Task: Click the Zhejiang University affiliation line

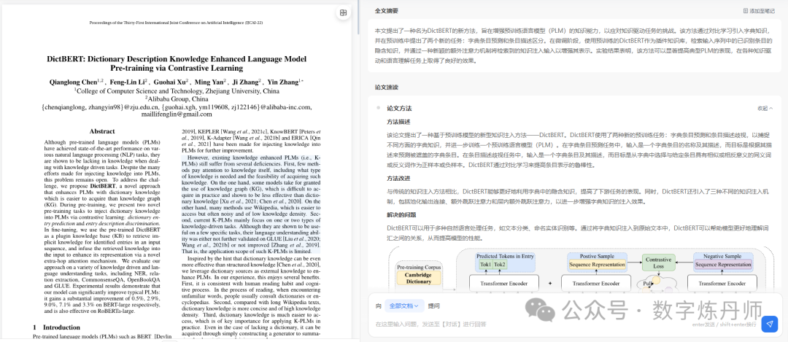Action: [x=177, y=91]
